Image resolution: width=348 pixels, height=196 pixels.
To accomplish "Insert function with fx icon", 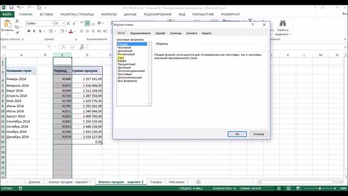I will click(82, 47).
